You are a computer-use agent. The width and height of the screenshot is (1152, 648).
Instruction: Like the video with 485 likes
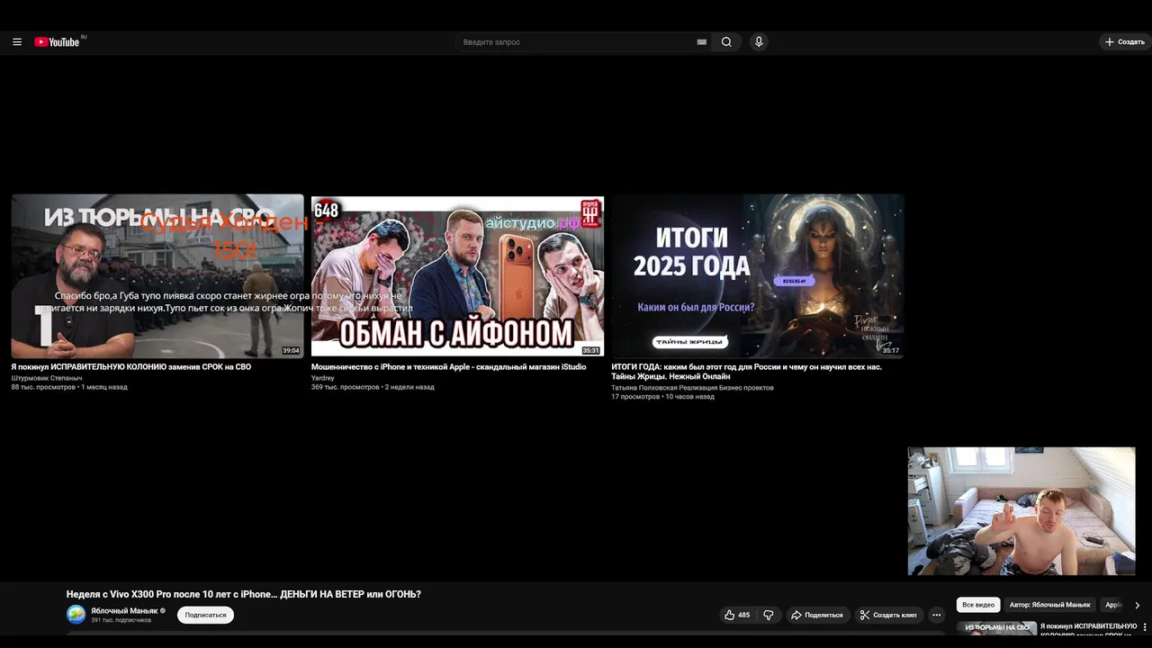point(737,615)
